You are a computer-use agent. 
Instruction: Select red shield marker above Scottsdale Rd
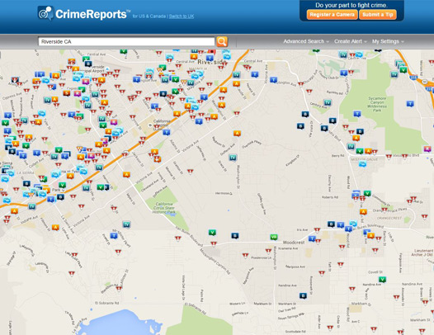point(330,328)
